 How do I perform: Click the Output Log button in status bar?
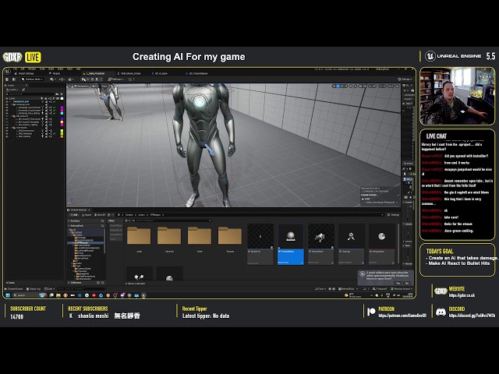coord(34,289)
